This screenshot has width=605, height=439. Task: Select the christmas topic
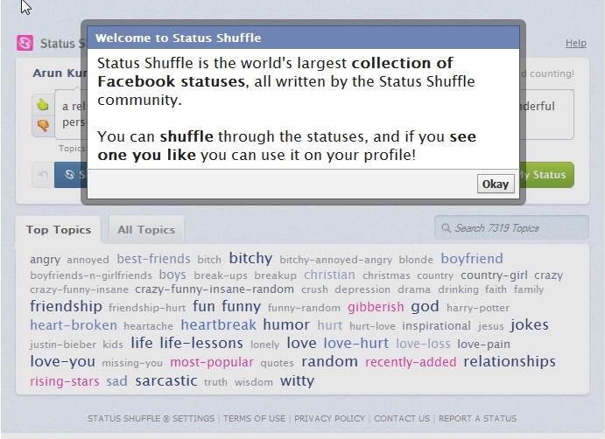tap(386, 275)
